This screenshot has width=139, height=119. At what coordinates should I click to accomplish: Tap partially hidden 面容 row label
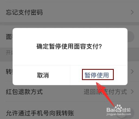click(x=9, y=37)
